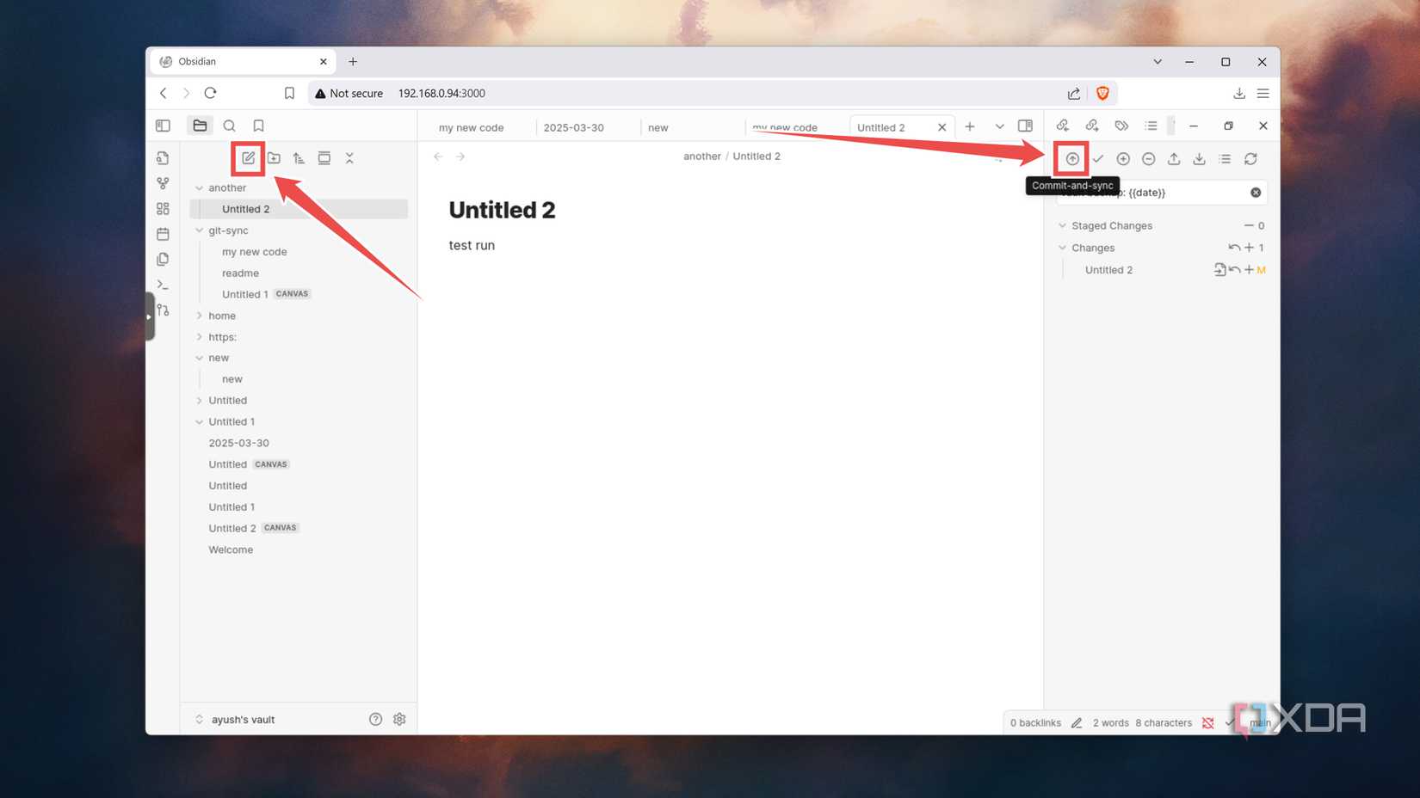Open the bookmarks pane in sidebar
The image size is (1420, 798).
(x=258, y=126)
